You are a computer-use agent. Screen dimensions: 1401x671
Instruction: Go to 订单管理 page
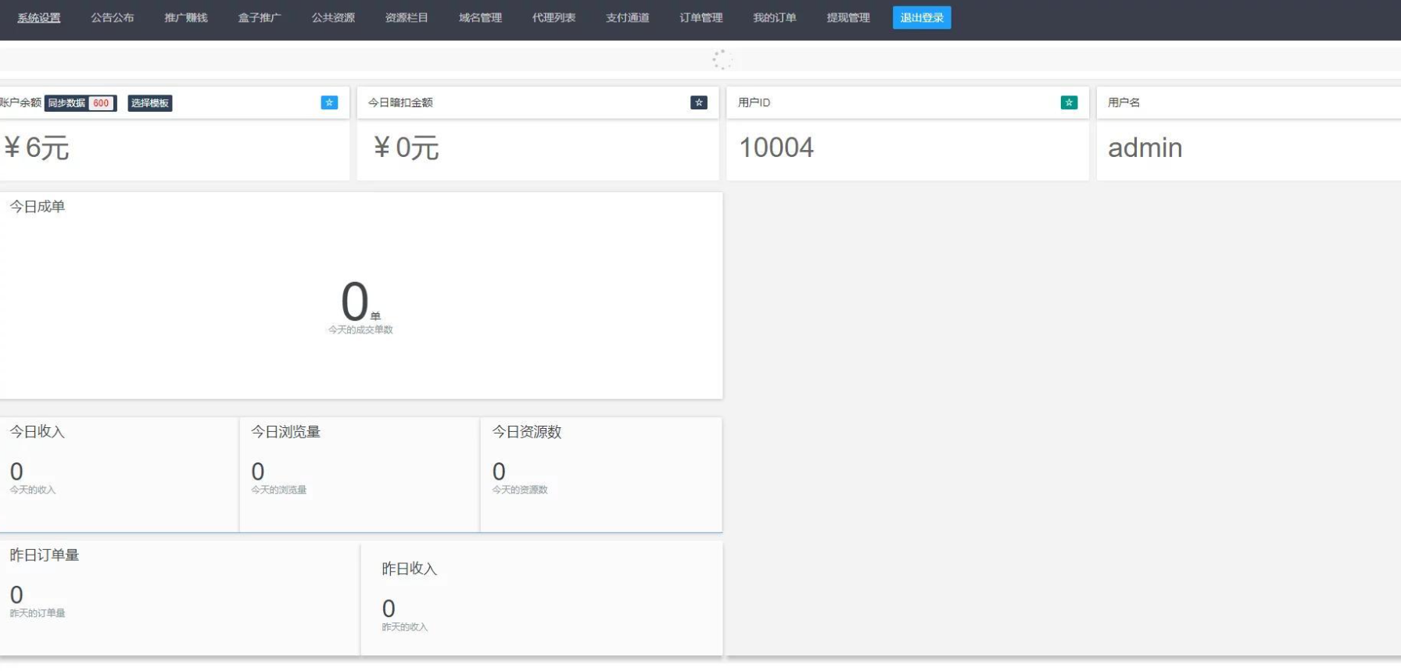701,18
